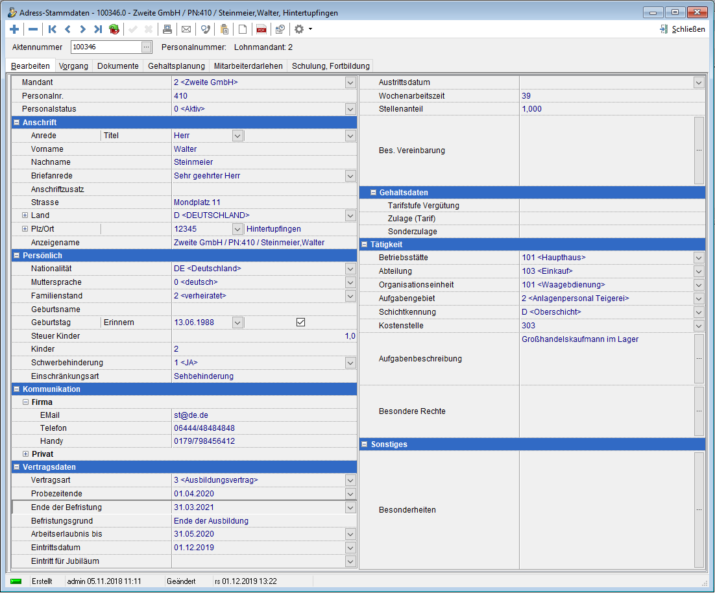Collapse the Anschrift section
The height and width of the screenshot is (595, 715).
point(16,123)
